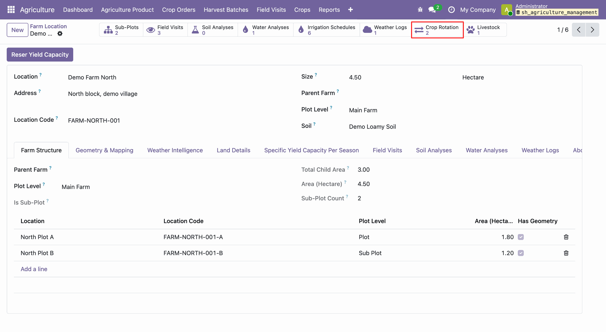Delete the North Plot B row

[566, 253]
